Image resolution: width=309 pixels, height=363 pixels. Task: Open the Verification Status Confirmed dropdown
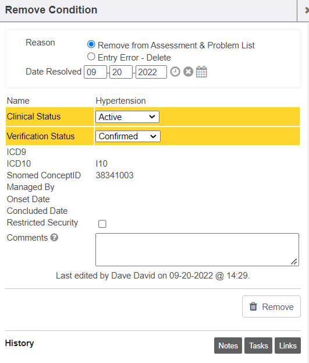(128, 136)
